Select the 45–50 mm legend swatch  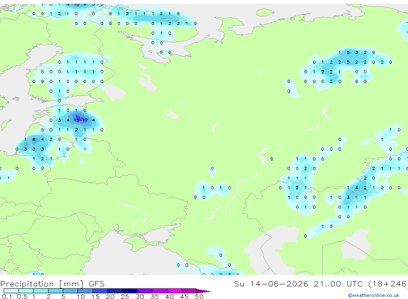[189, 291]
